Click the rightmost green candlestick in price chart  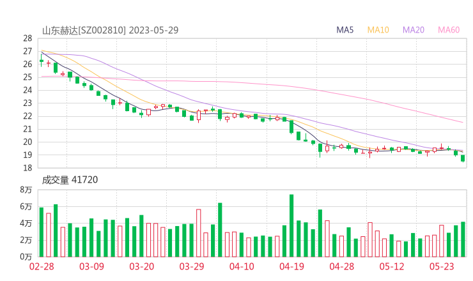tap(463, 158)
